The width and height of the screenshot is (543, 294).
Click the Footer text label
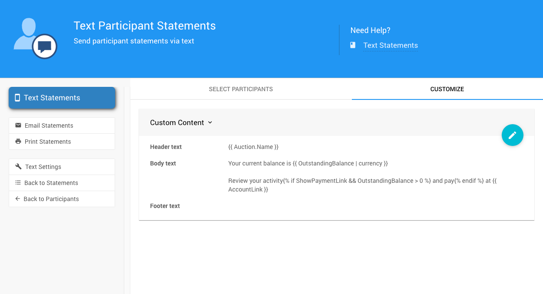[x=165, y=206]
